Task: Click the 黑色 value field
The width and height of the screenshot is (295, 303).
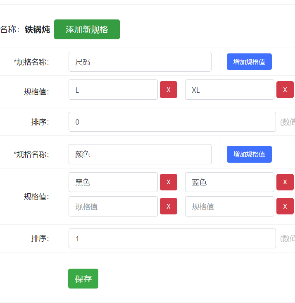Action: click(x=113, y=182)
